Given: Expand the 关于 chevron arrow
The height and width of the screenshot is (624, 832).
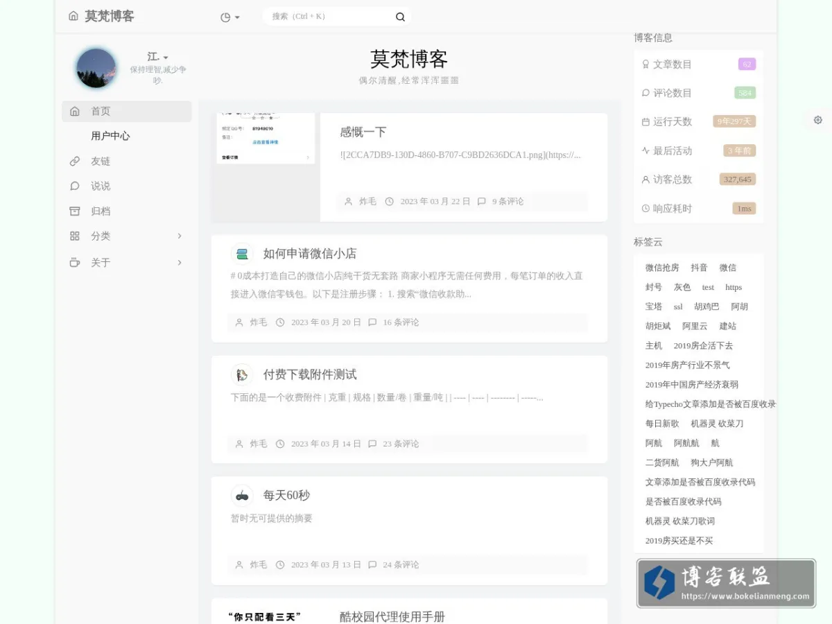Looking at the screenshot, I should pyautogui.click(x=180, y=262).
